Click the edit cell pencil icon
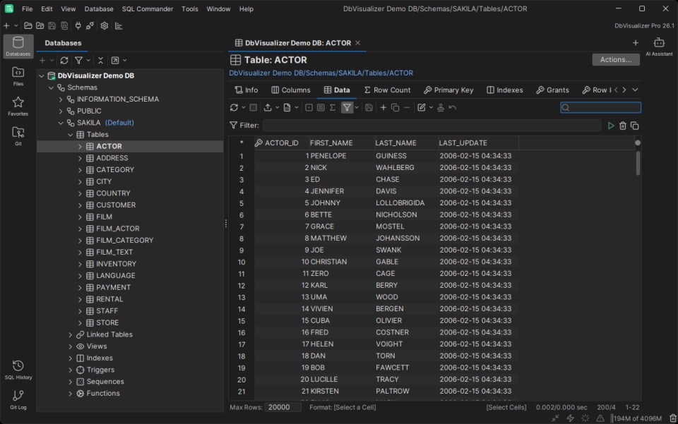678x424 pixels. point(422,107)
